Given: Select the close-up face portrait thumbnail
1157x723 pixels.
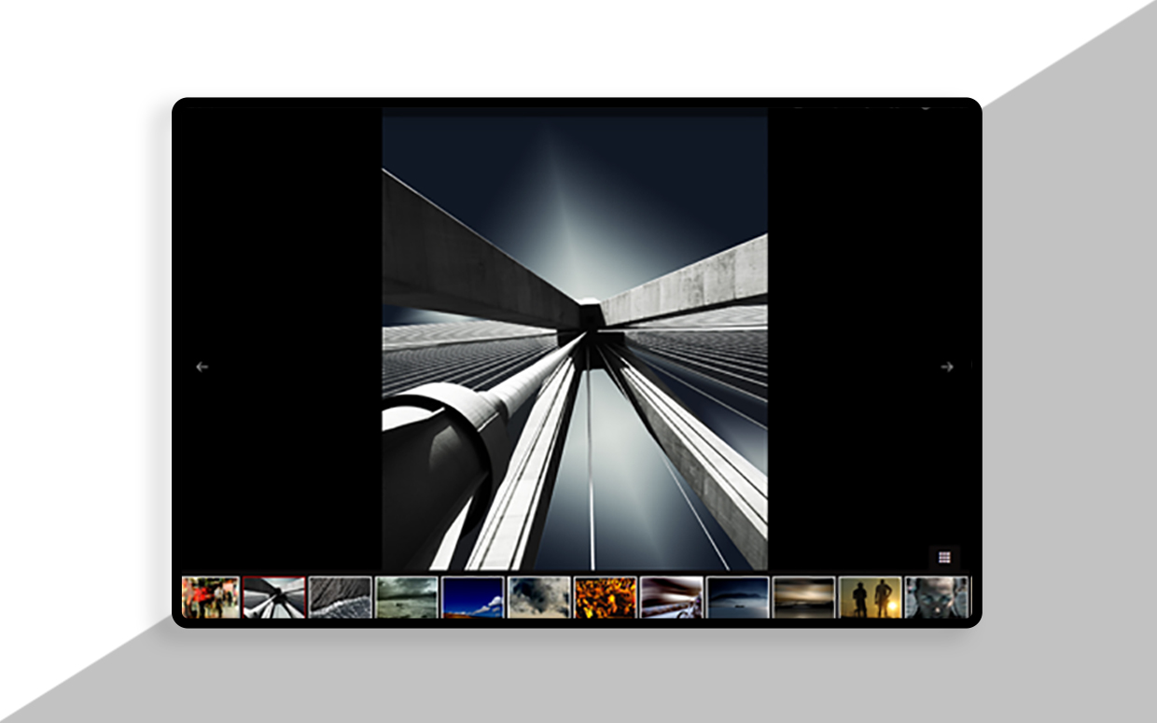Looking at the screenshot, I should pos(937,597).
